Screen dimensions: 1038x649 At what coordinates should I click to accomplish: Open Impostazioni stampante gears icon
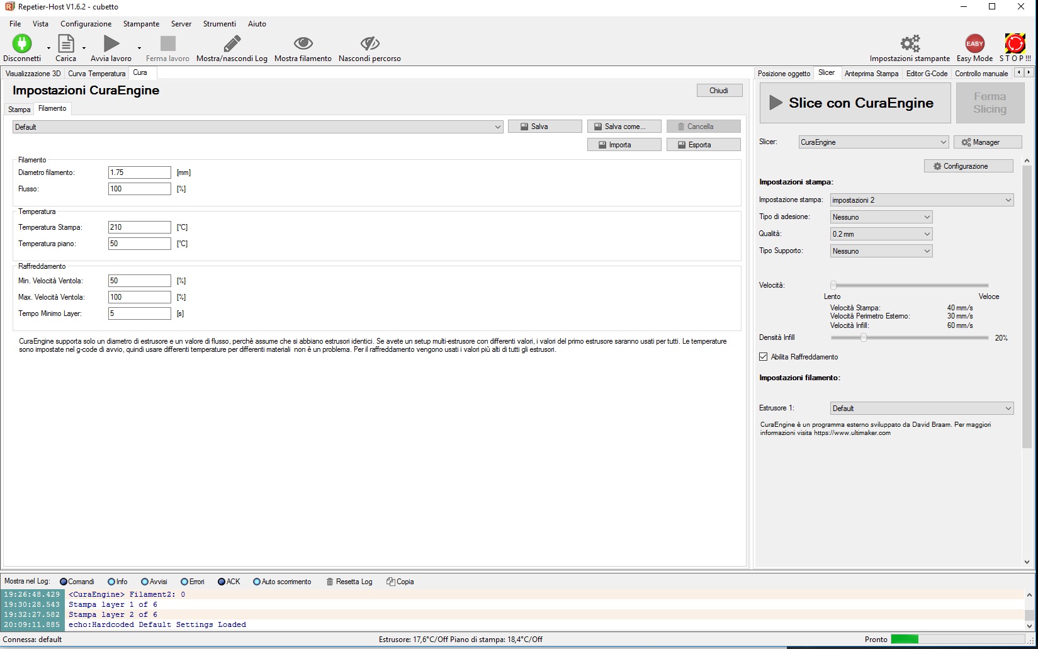point(910,43)
